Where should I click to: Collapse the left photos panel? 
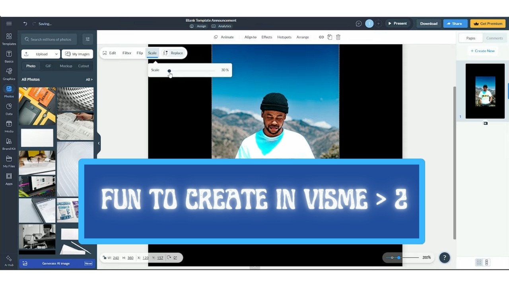[99, 143]
